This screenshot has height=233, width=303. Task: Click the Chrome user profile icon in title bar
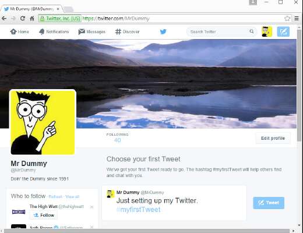(253, 2)
